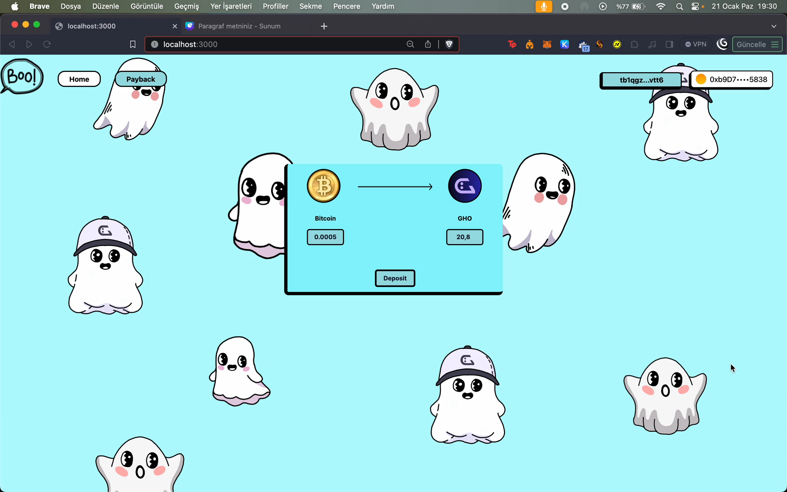787x492 pixels.
Task: Open the orange S-shaped extension icon
Action: pos(599,44)
